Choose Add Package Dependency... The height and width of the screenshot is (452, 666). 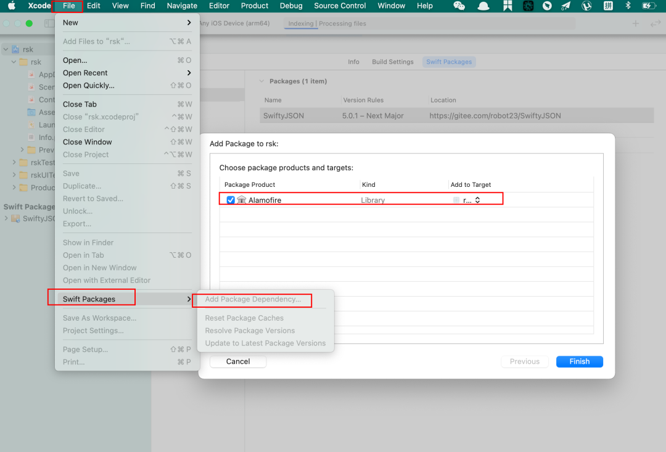click(253, 299)
